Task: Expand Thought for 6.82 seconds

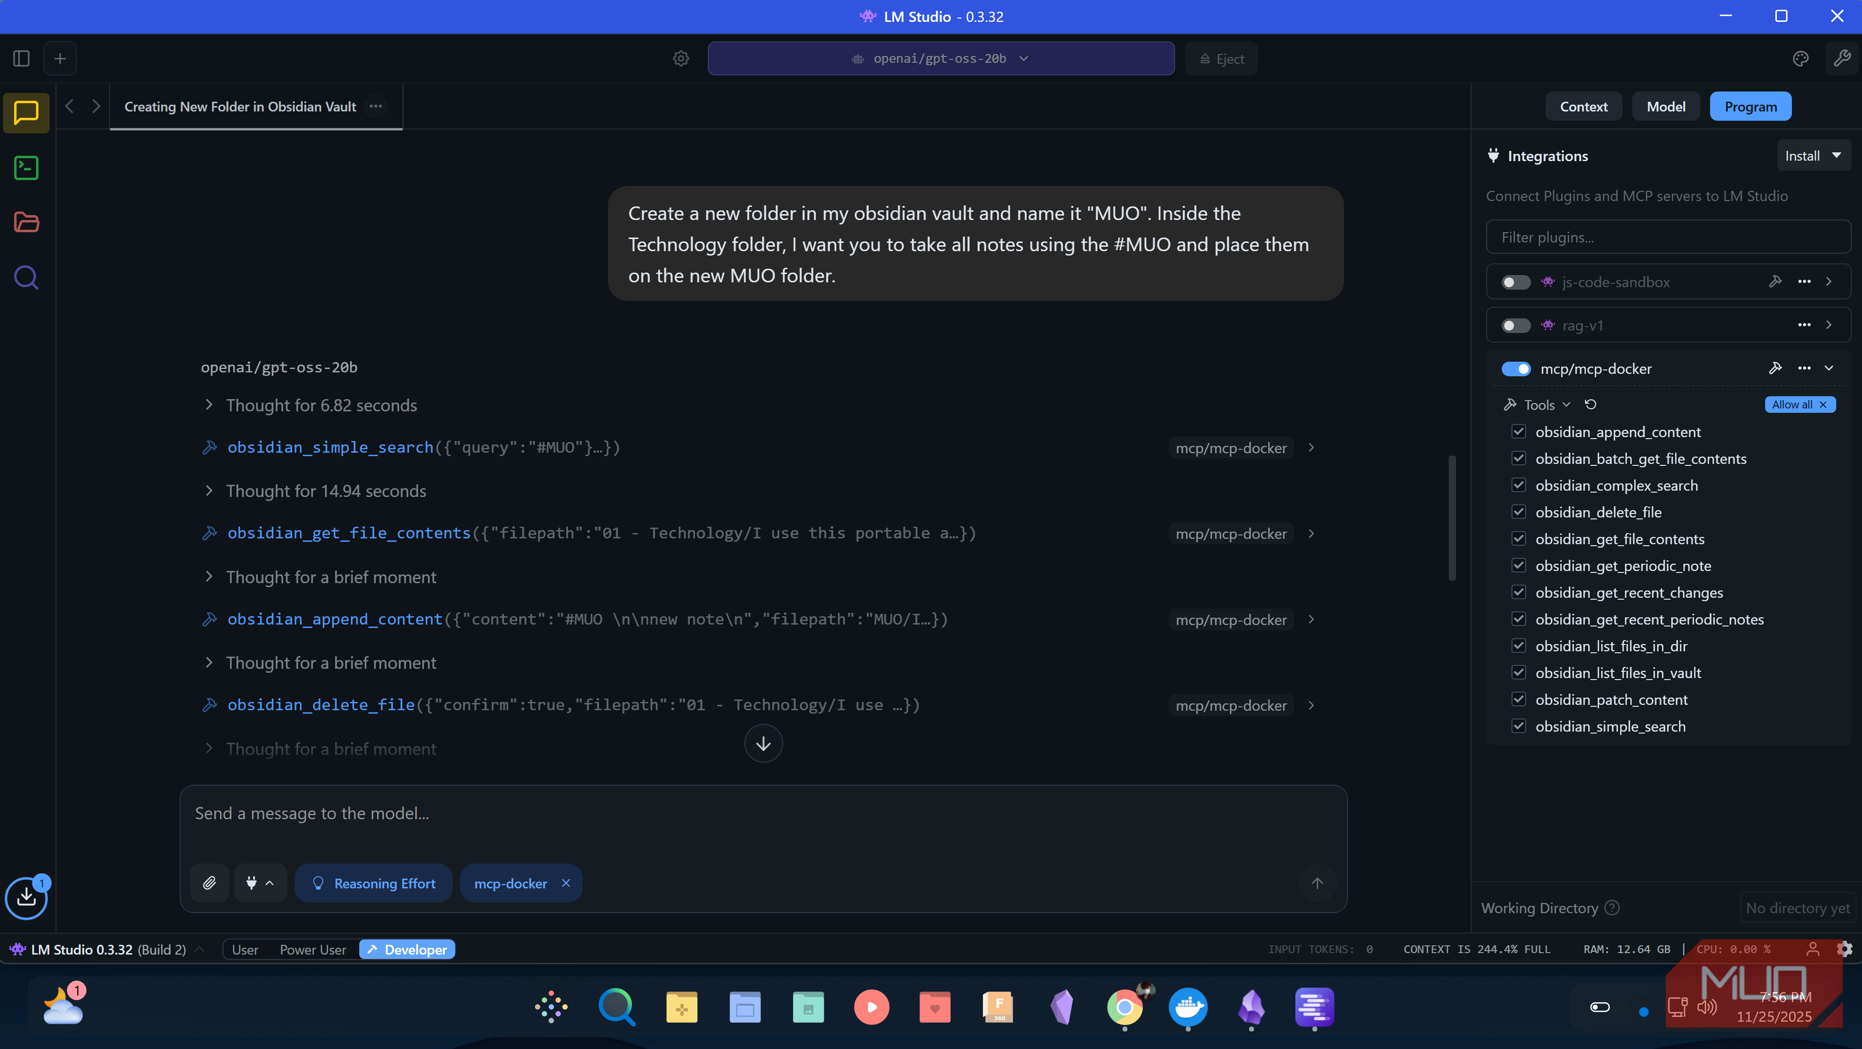Action: pos(310,405)
